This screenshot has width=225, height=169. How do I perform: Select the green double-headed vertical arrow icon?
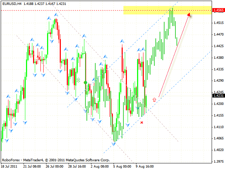click(78, 80)
